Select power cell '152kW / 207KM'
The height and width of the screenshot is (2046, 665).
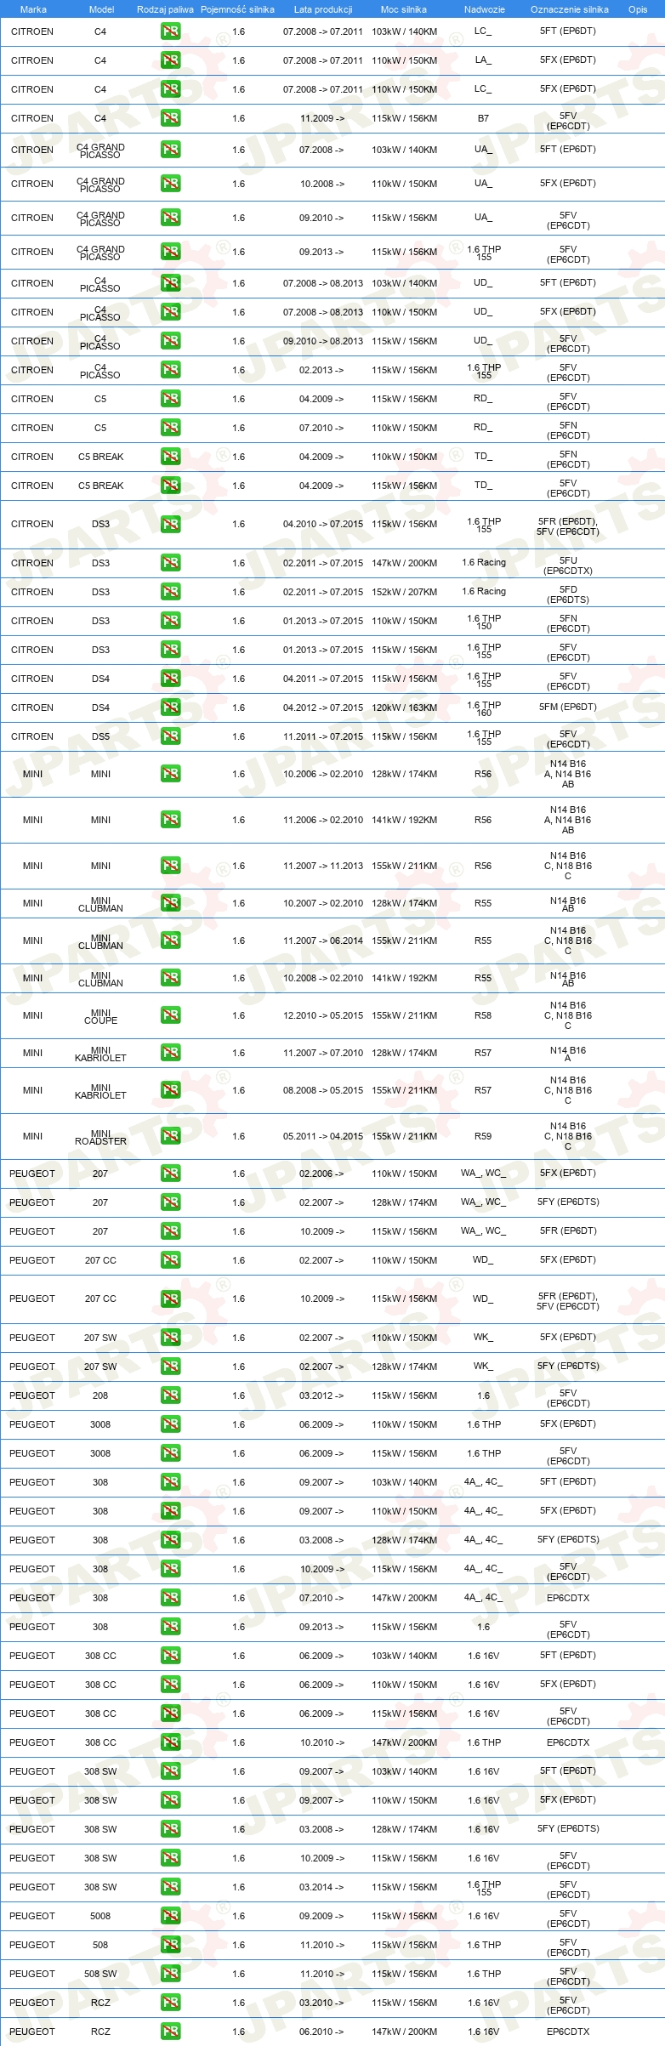tap(404, 592)
